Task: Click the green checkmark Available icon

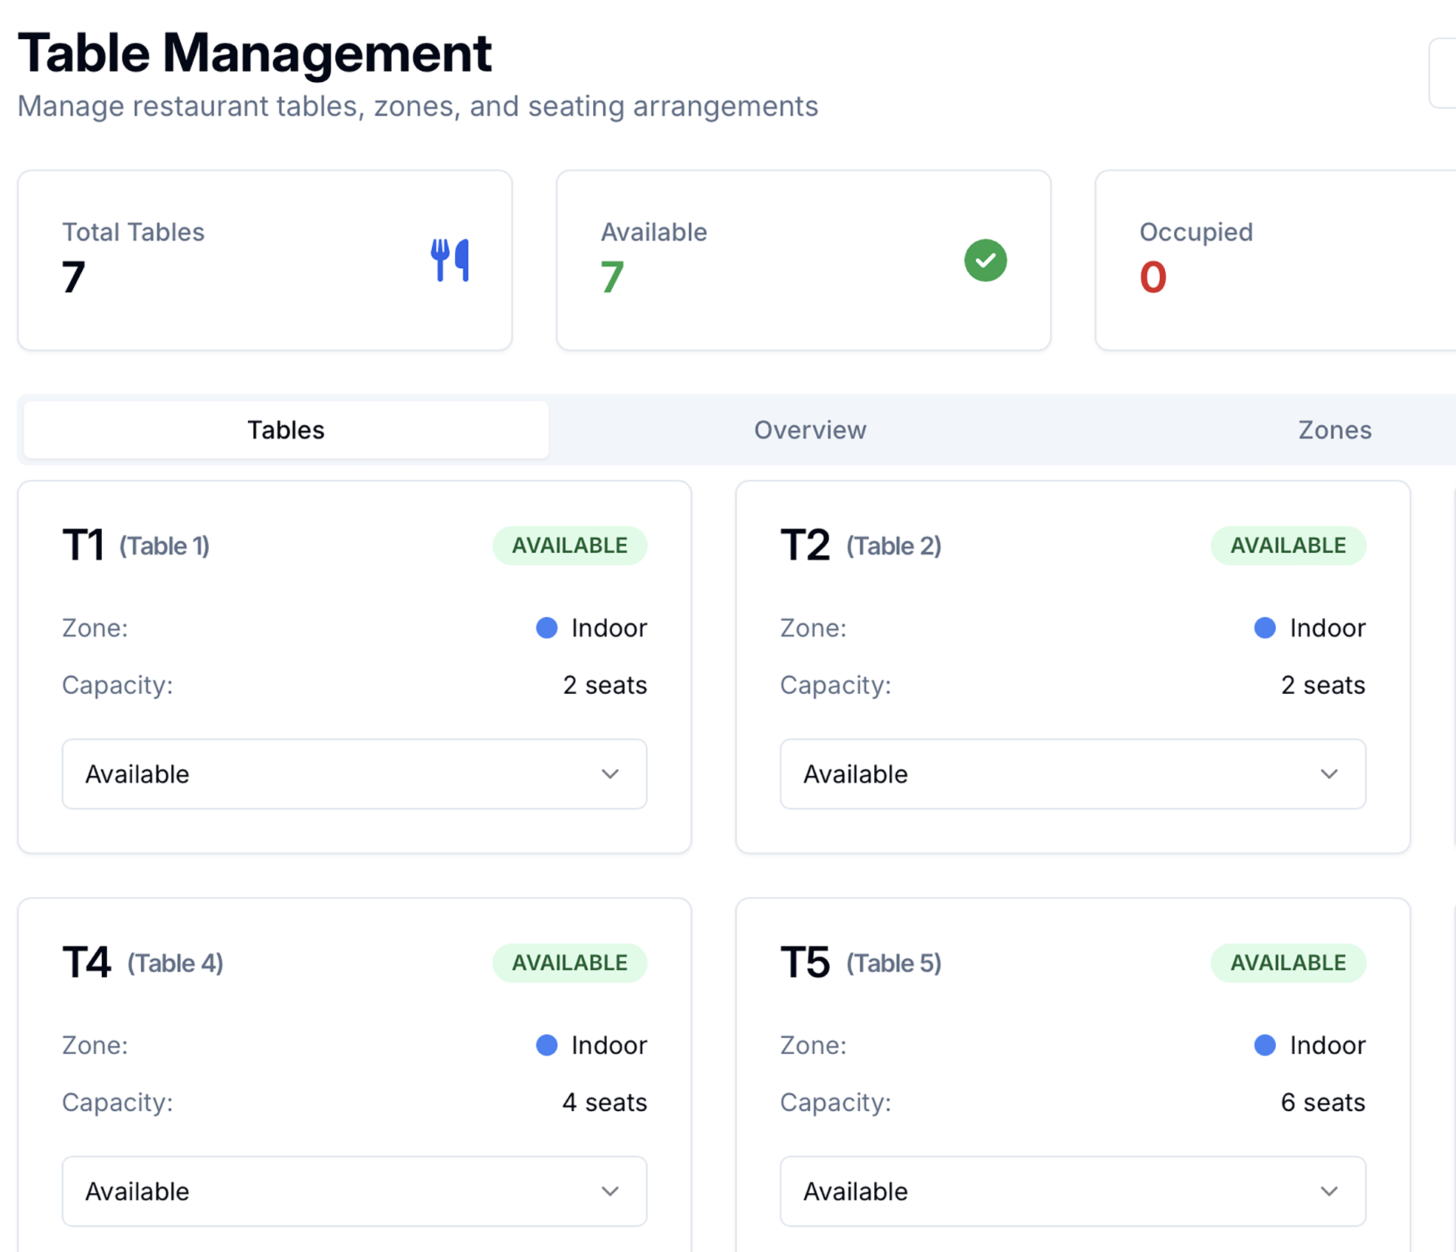Action: (x=985, y=260)
